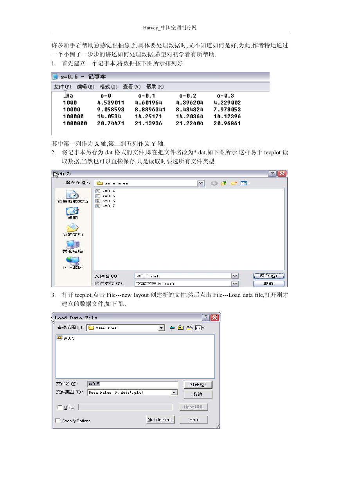Screen dimensions: 340x481
Task: Open 我的文档 in Save As sidebar
Action: 72,230
